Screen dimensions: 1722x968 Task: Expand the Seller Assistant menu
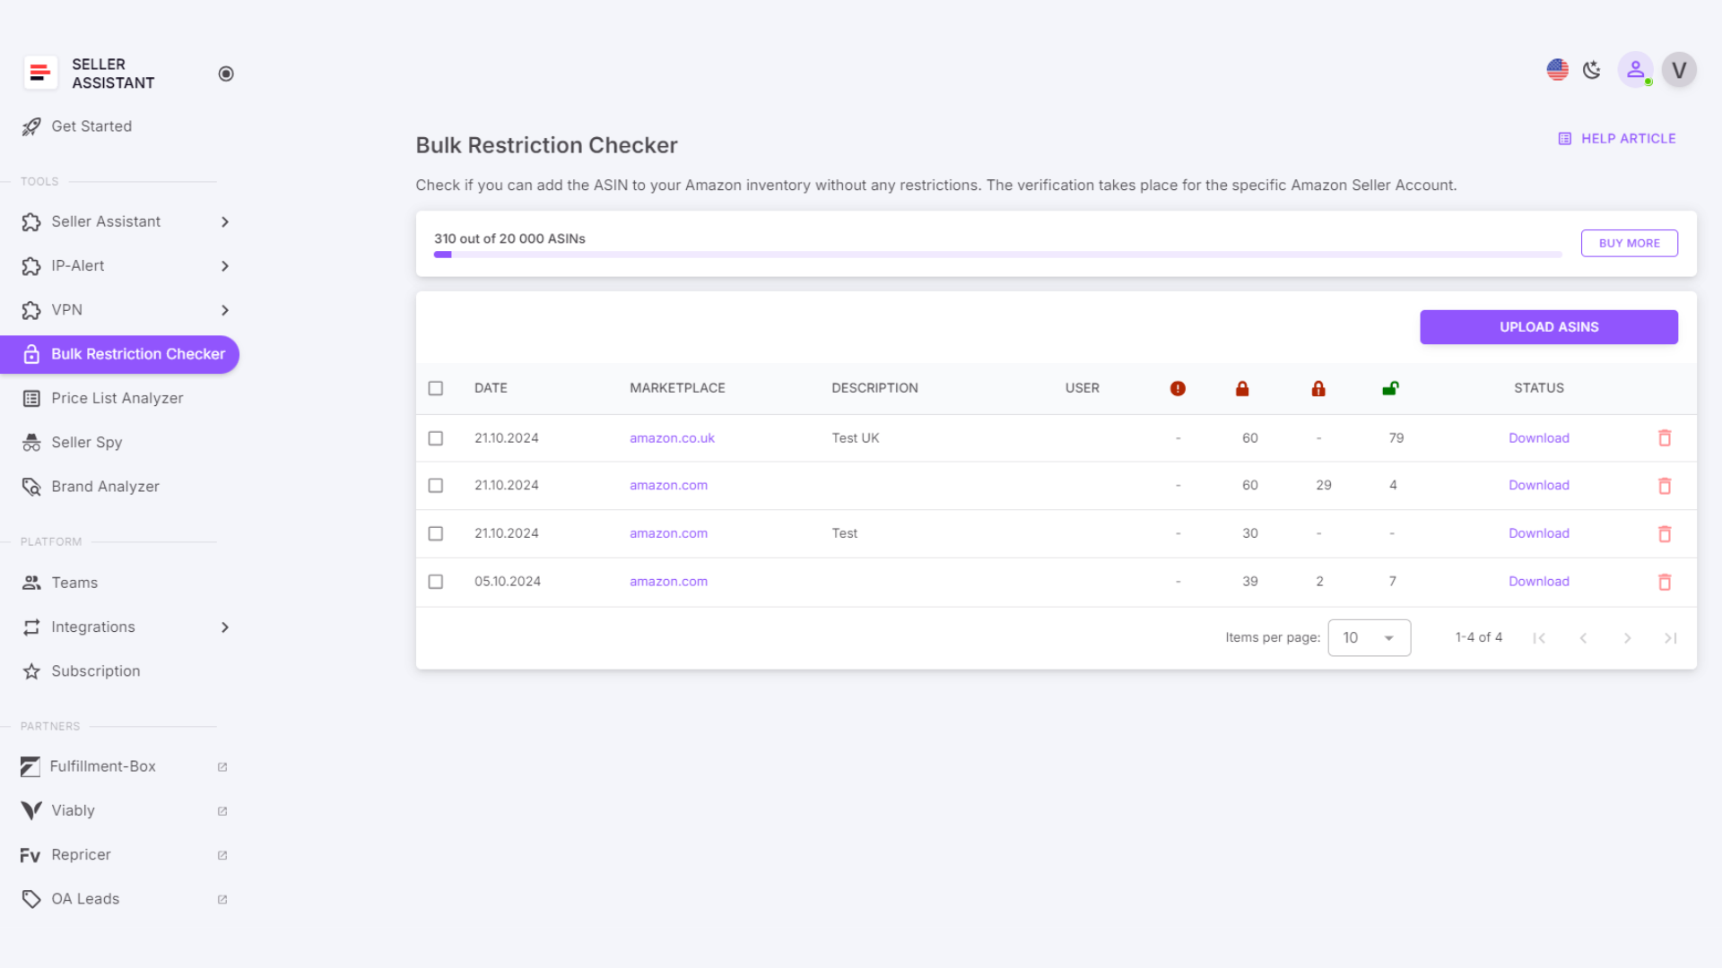click(x=106, y=221)
